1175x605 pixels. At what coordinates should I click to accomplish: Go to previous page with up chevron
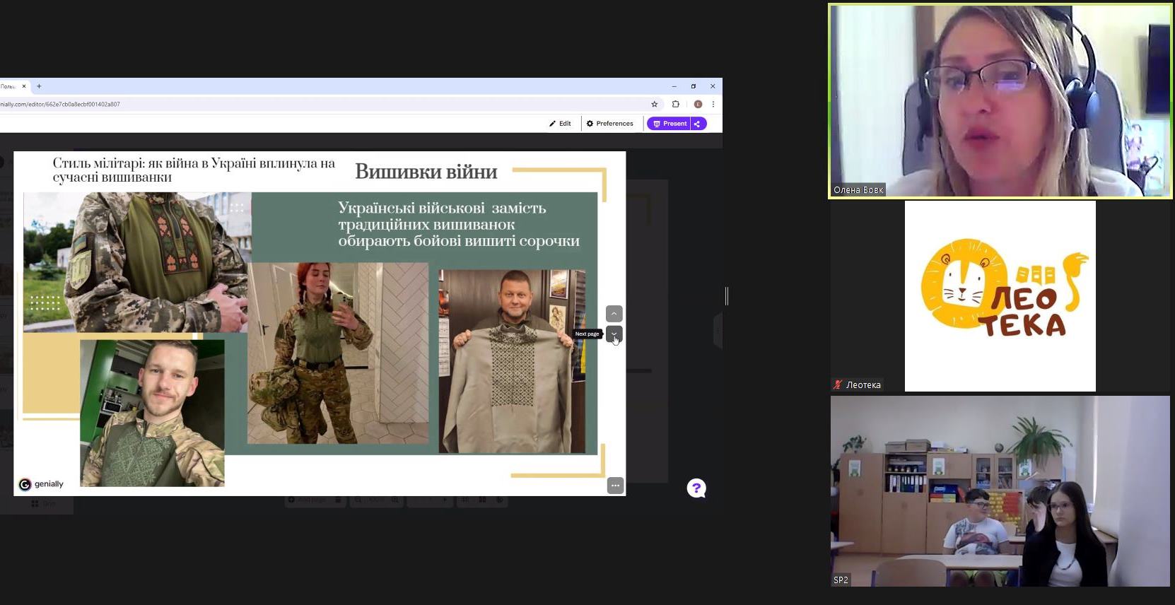tap(614, 313)
